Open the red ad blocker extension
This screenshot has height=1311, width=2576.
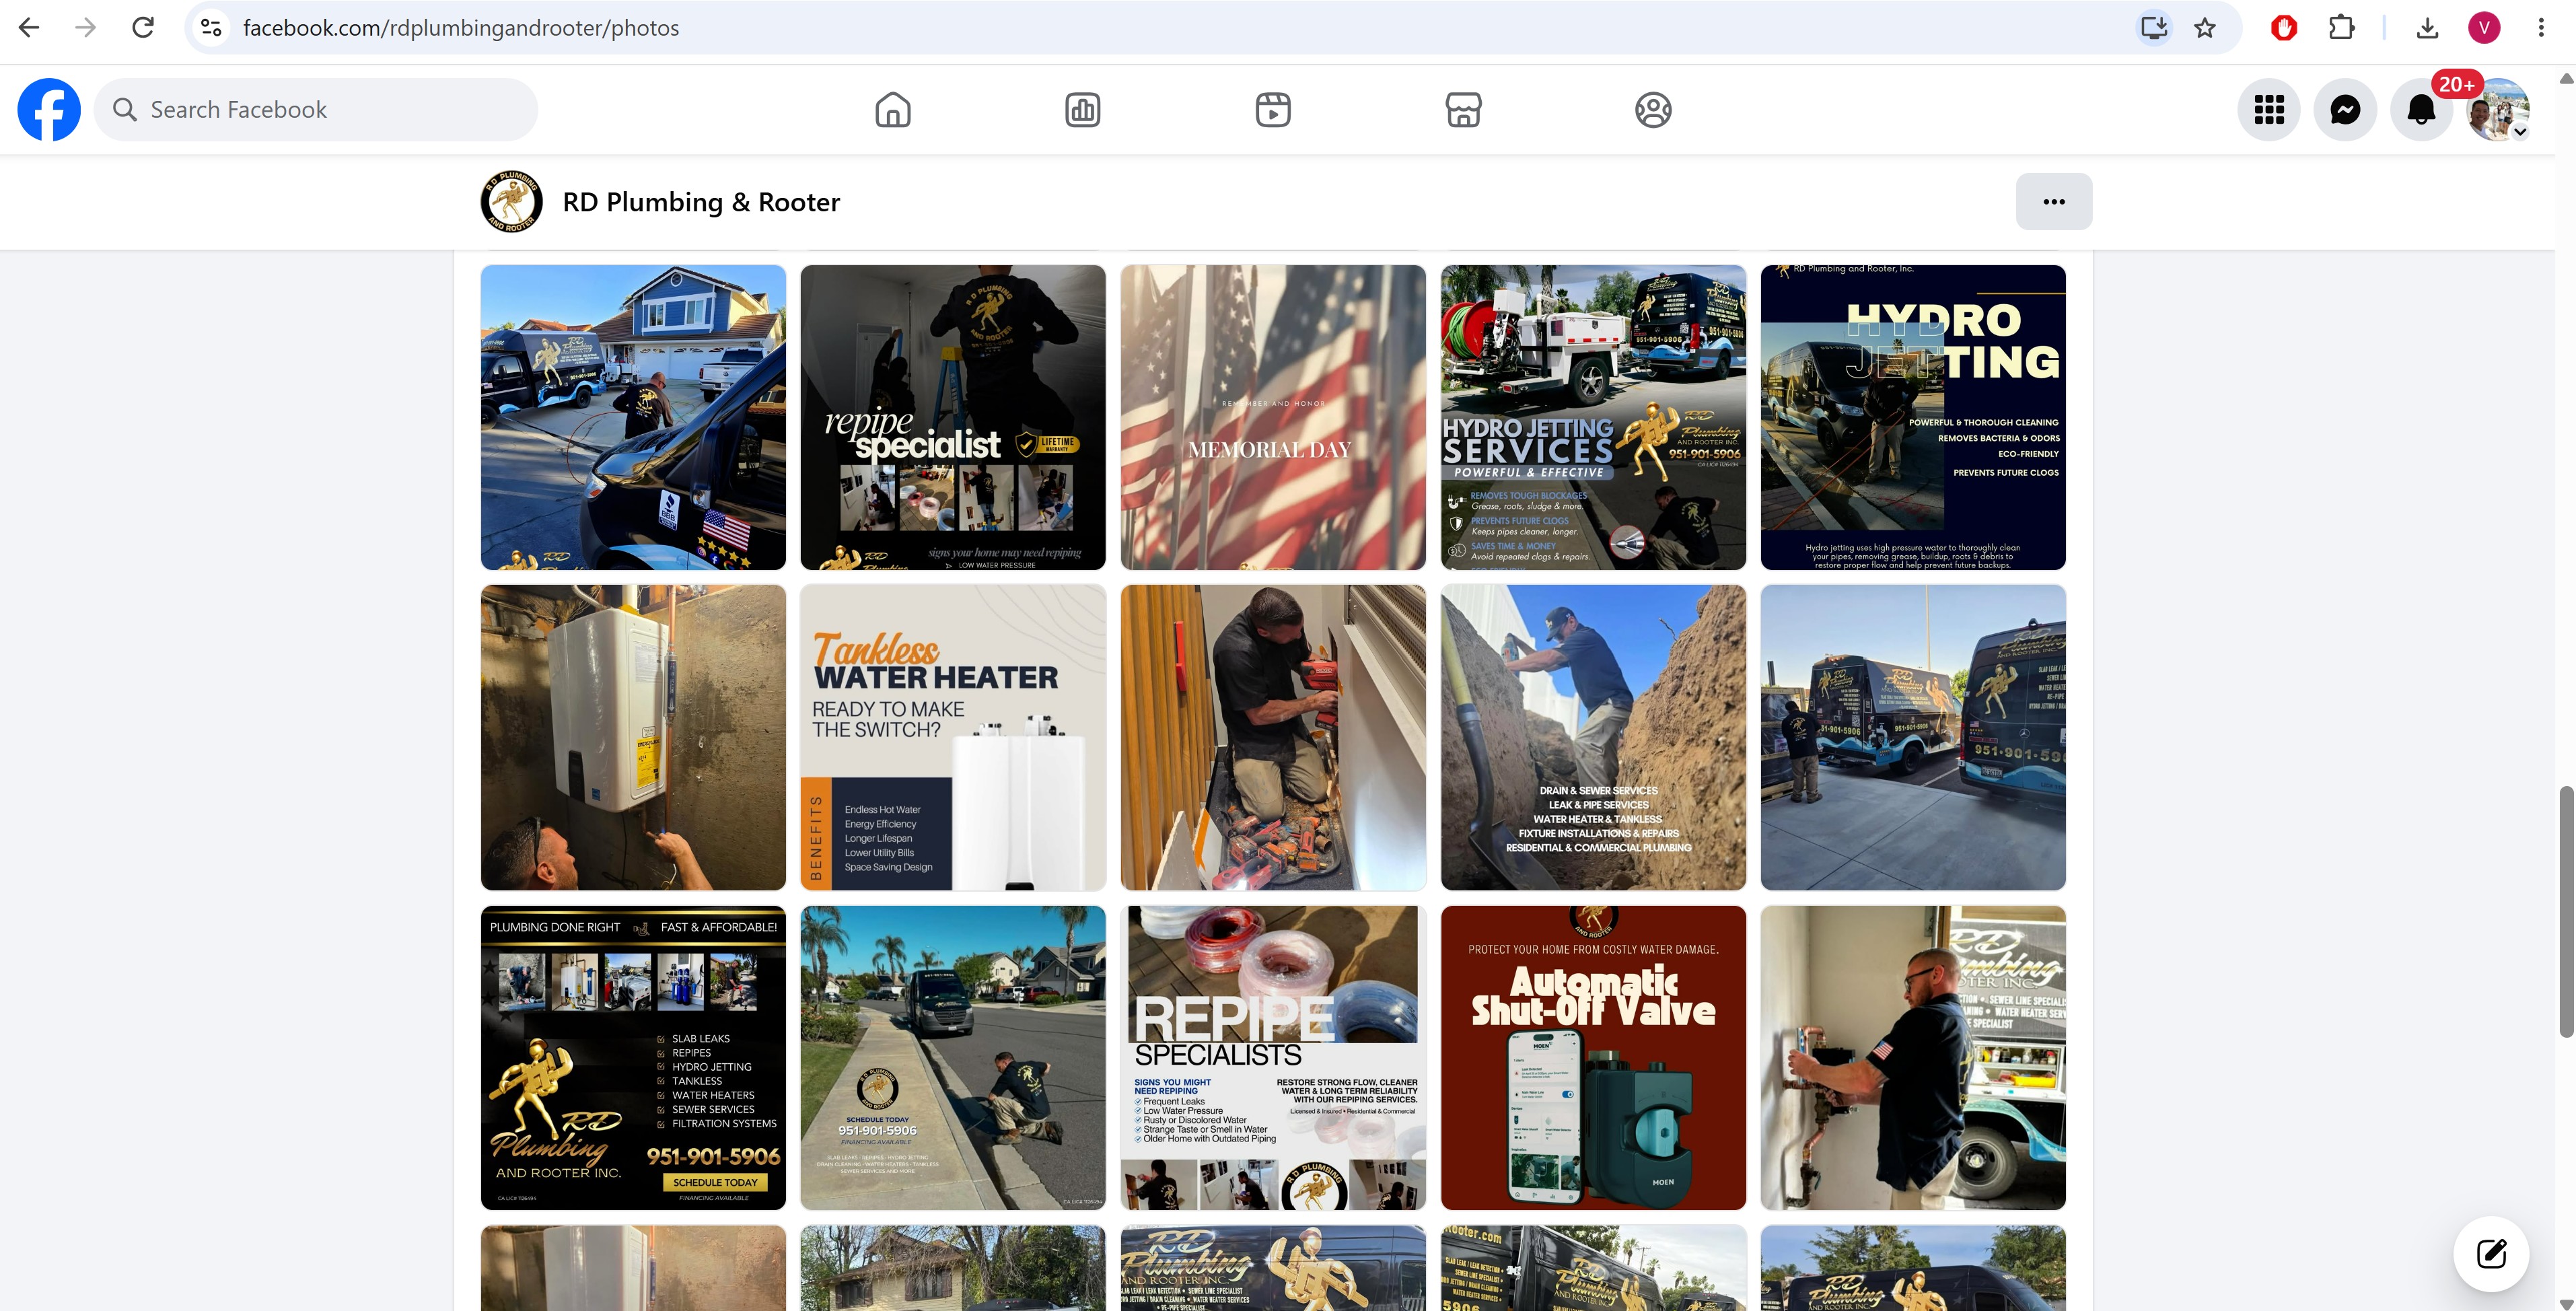2283,28
